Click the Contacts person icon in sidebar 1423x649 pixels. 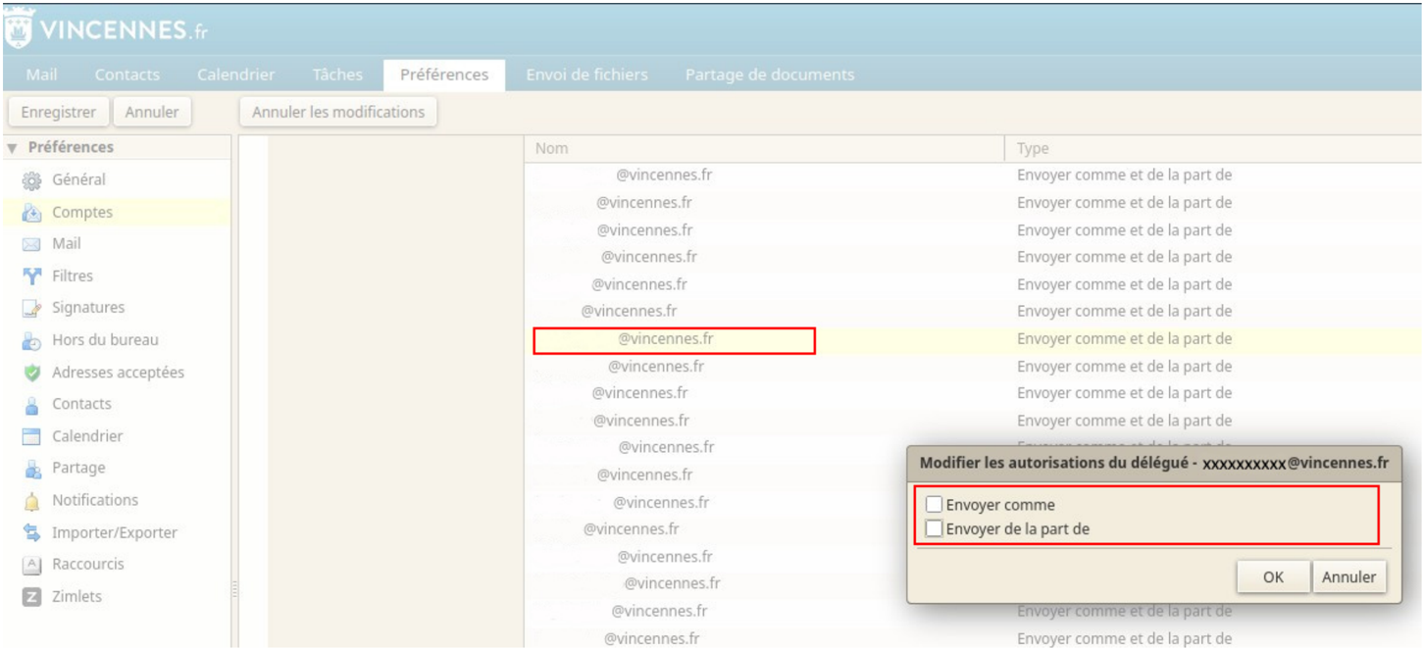click(31, 404)
